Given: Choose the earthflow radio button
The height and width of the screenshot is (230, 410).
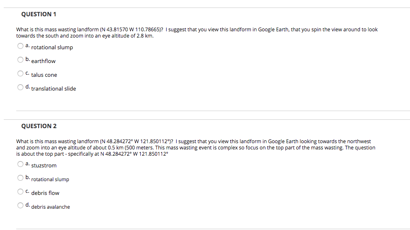Looking at the screenshot, I should tap(20, 60).
